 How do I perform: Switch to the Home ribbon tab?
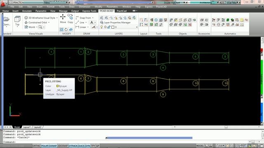[x=5, y=11]
